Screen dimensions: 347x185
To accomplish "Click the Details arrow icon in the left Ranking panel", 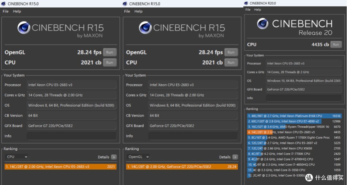I will pos(114,157).
